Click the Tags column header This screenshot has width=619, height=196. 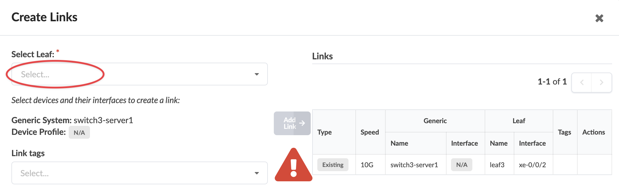coord(564,132)
